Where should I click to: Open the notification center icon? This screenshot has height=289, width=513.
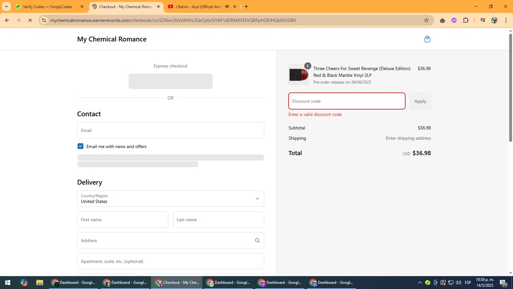[x=503, y=282]
